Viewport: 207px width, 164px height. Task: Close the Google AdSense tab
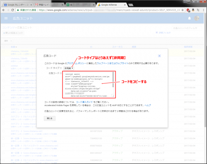point(125,5)
